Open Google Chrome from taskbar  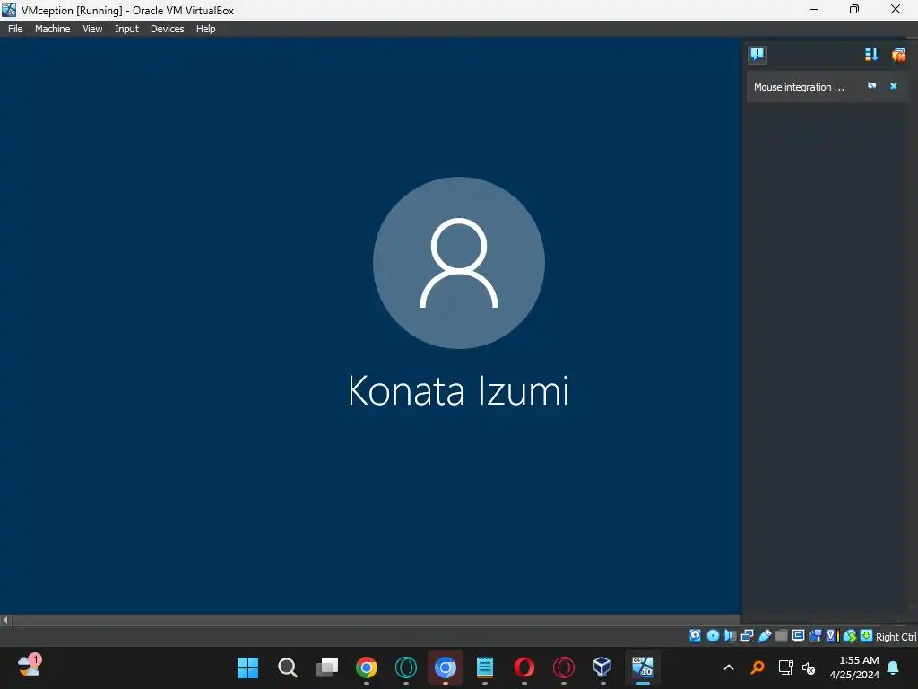(x=367, y=667)
